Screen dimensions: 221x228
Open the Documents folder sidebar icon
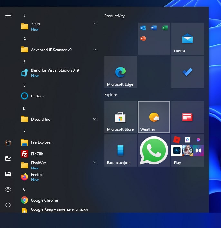[x=8, y=159]
